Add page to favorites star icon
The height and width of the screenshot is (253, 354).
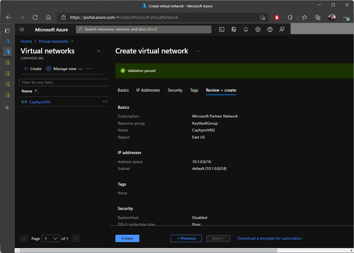[262, 17]
